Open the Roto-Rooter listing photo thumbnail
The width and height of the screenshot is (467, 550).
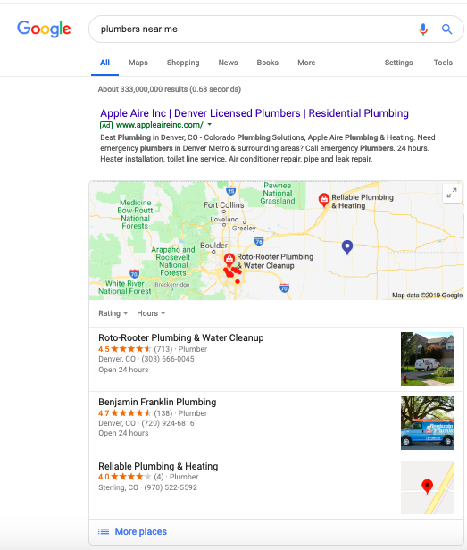[x=428, y=359]
